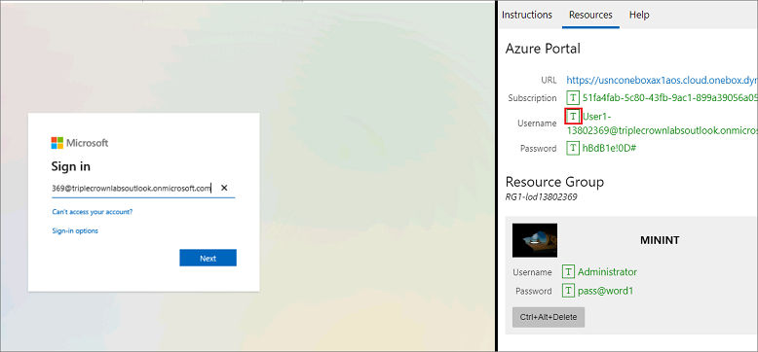Click the Sign in heading
Screen dimensions: 758x352
[70, 166]
